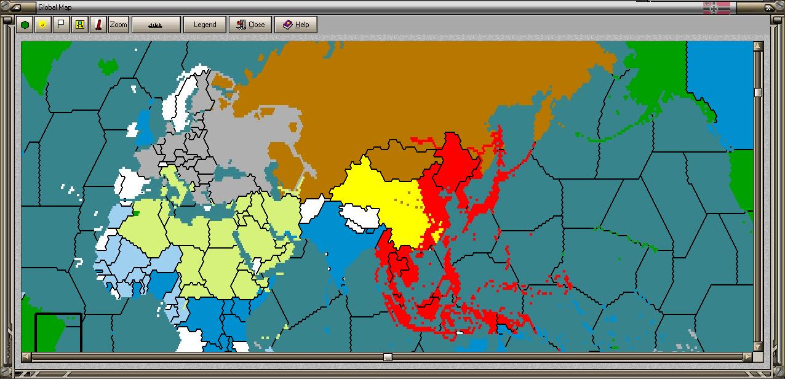Click the Zoom button
The height and width of the screenshot is (379, 785).
pos(118,24)
